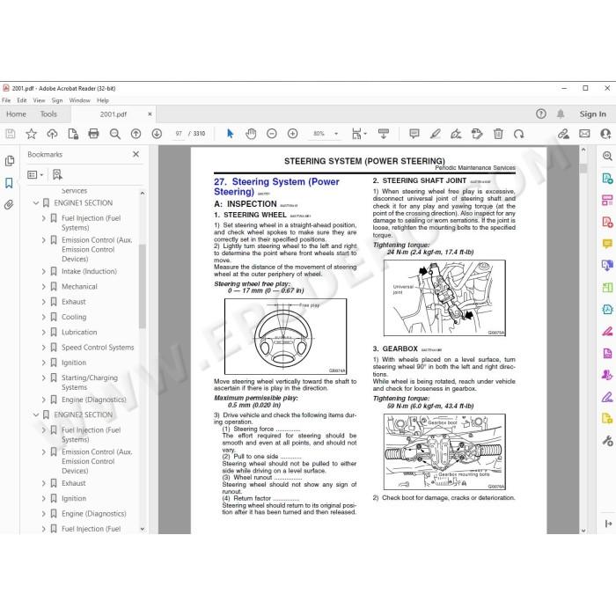The image size is (616, 616).
Task: Click the Rotate view icon
Action: [x=519, y=134]
